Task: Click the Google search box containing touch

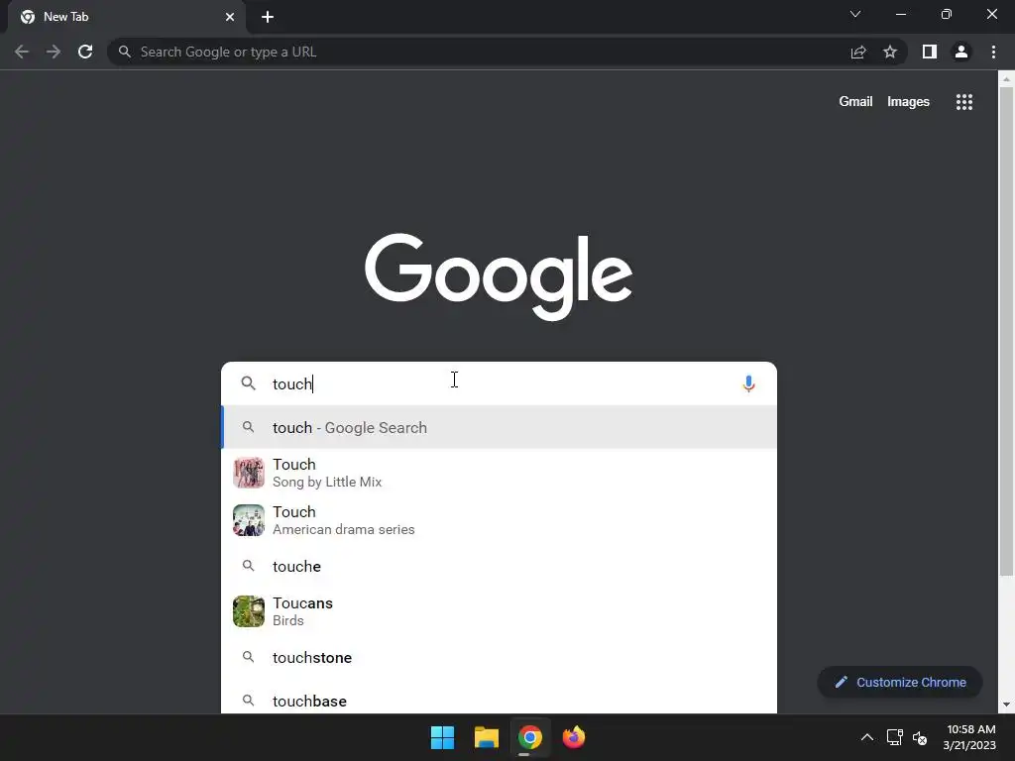Action: pos(499,383)
